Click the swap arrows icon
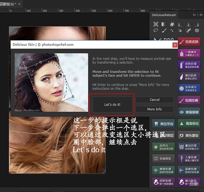This screenshot has height=192, width=204. (172, 30)
